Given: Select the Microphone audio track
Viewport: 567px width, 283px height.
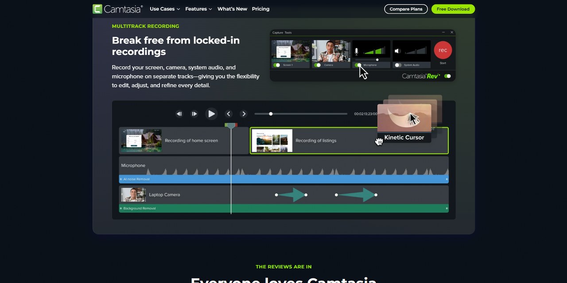Looking at the screenshot, I should tap(283, 166).
